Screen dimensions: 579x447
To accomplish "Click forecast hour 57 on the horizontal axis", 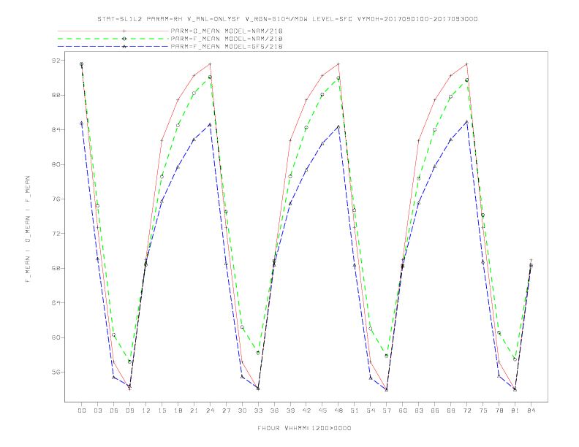I will 387,410.
